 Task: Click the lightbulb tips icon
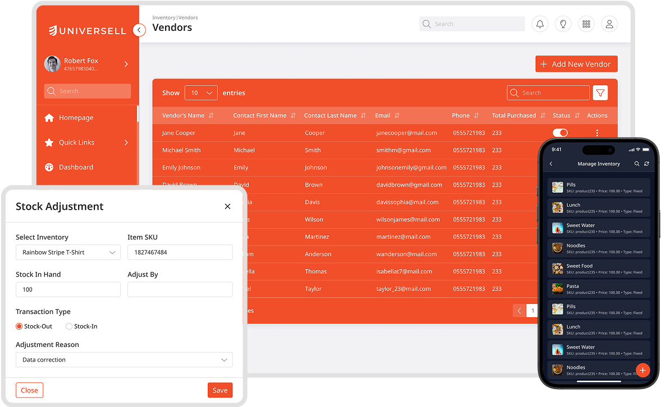click(563, 24)
